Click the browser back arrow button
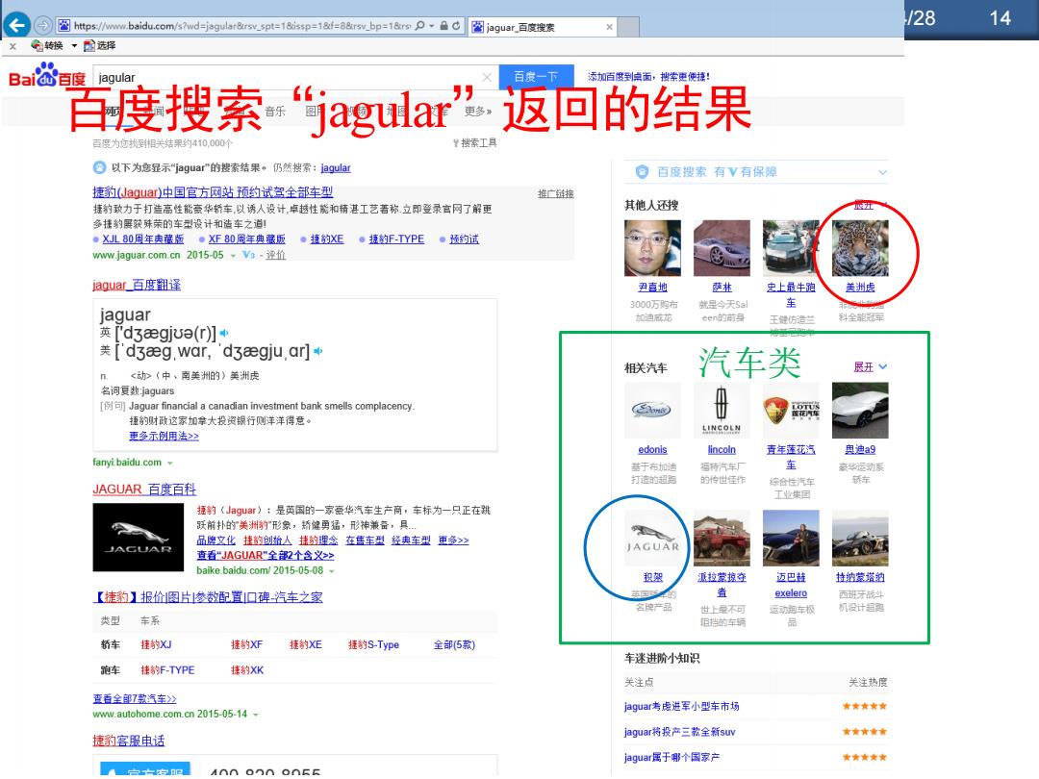 click(x=16, y=26)
